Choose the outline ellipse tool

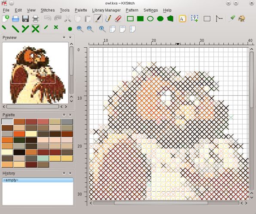pyautogui.click(x=150, y=18)
